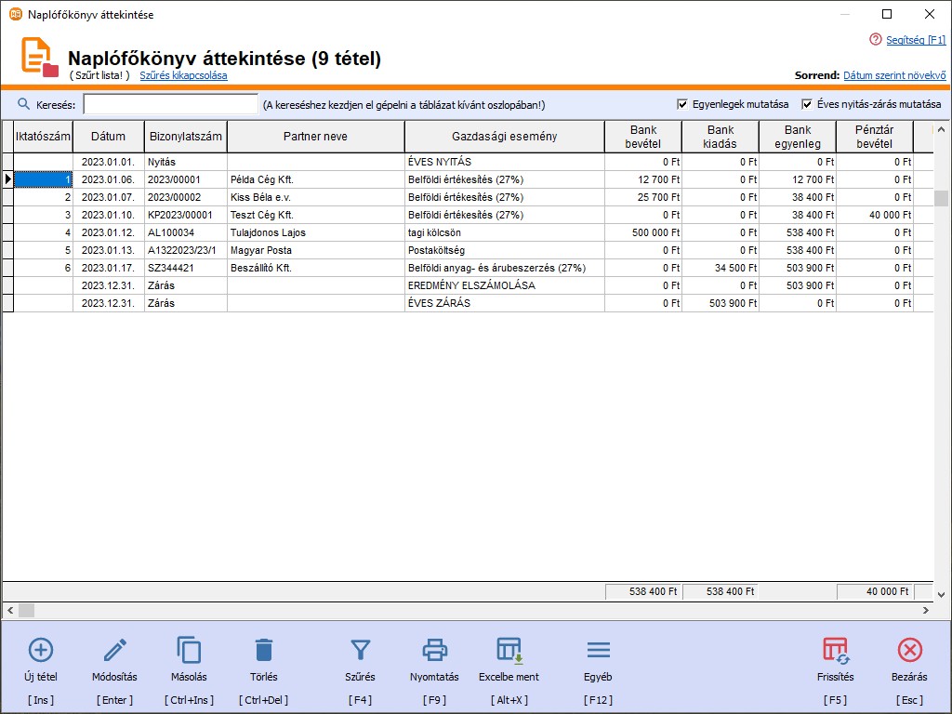Click the Új tétel plus icon
952x714 pixels.
[41, 650]
